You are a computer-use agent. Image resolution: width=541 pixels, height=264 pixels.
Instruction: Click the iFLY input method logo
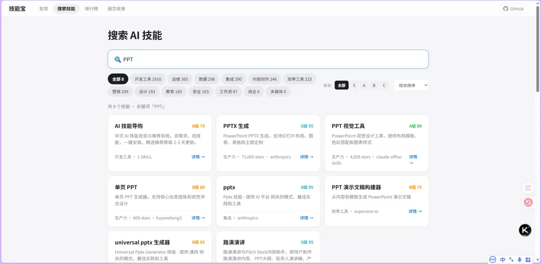[493, 259]
